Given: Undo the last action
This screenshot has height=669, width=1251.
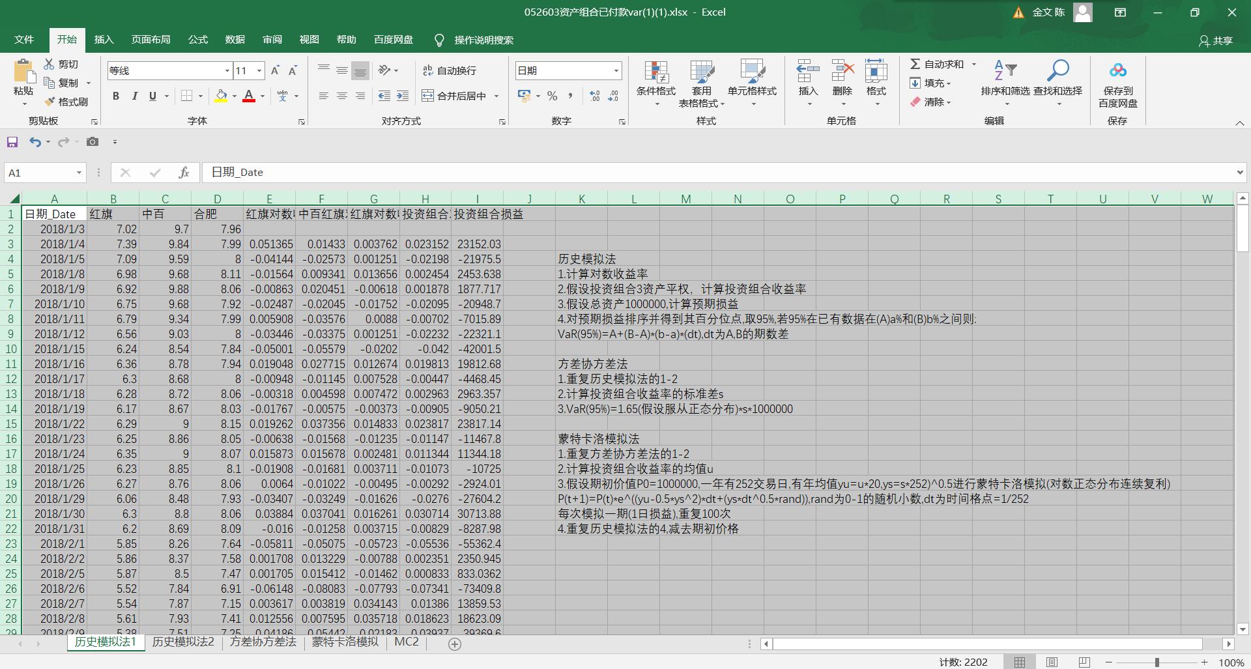Looking at the screenshot, I should pyautogui.click(x=35, y=141).
